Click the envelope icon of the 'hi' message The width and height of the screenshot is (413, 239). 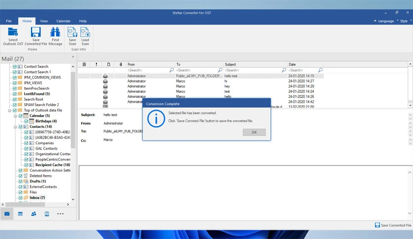[105, 81]
